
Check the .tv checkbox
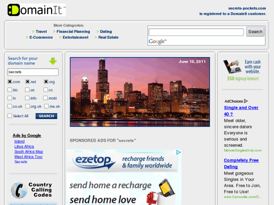pyautogui.click(x=10, y=98)
